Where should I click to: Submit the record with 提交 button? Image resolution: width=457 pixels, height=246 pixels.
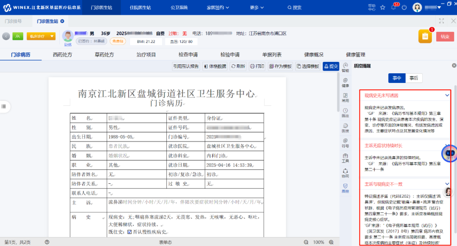(331, 66)
